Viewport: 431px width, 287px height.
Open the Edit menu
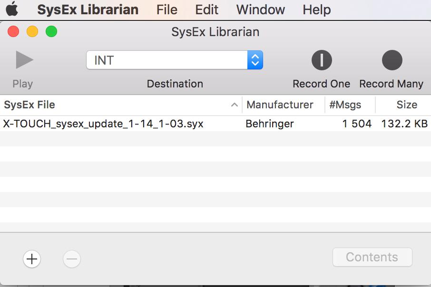pyautogui.click(x=207, y=10)
